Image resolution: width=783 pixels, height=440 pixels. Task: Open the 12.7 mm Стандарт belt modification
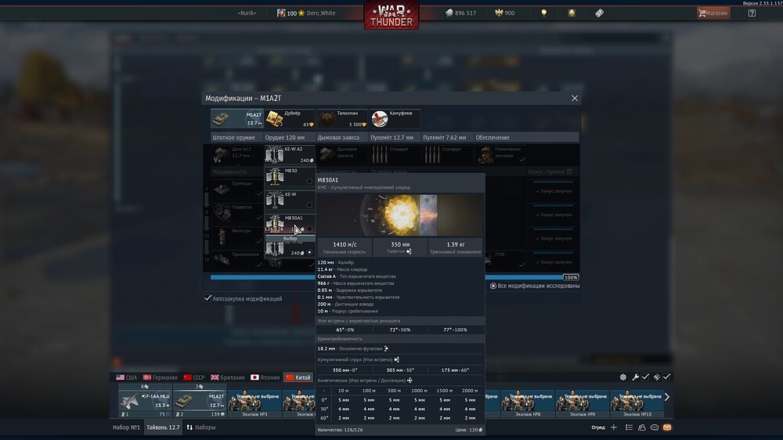pyautogui.click(x=395, y=154)
